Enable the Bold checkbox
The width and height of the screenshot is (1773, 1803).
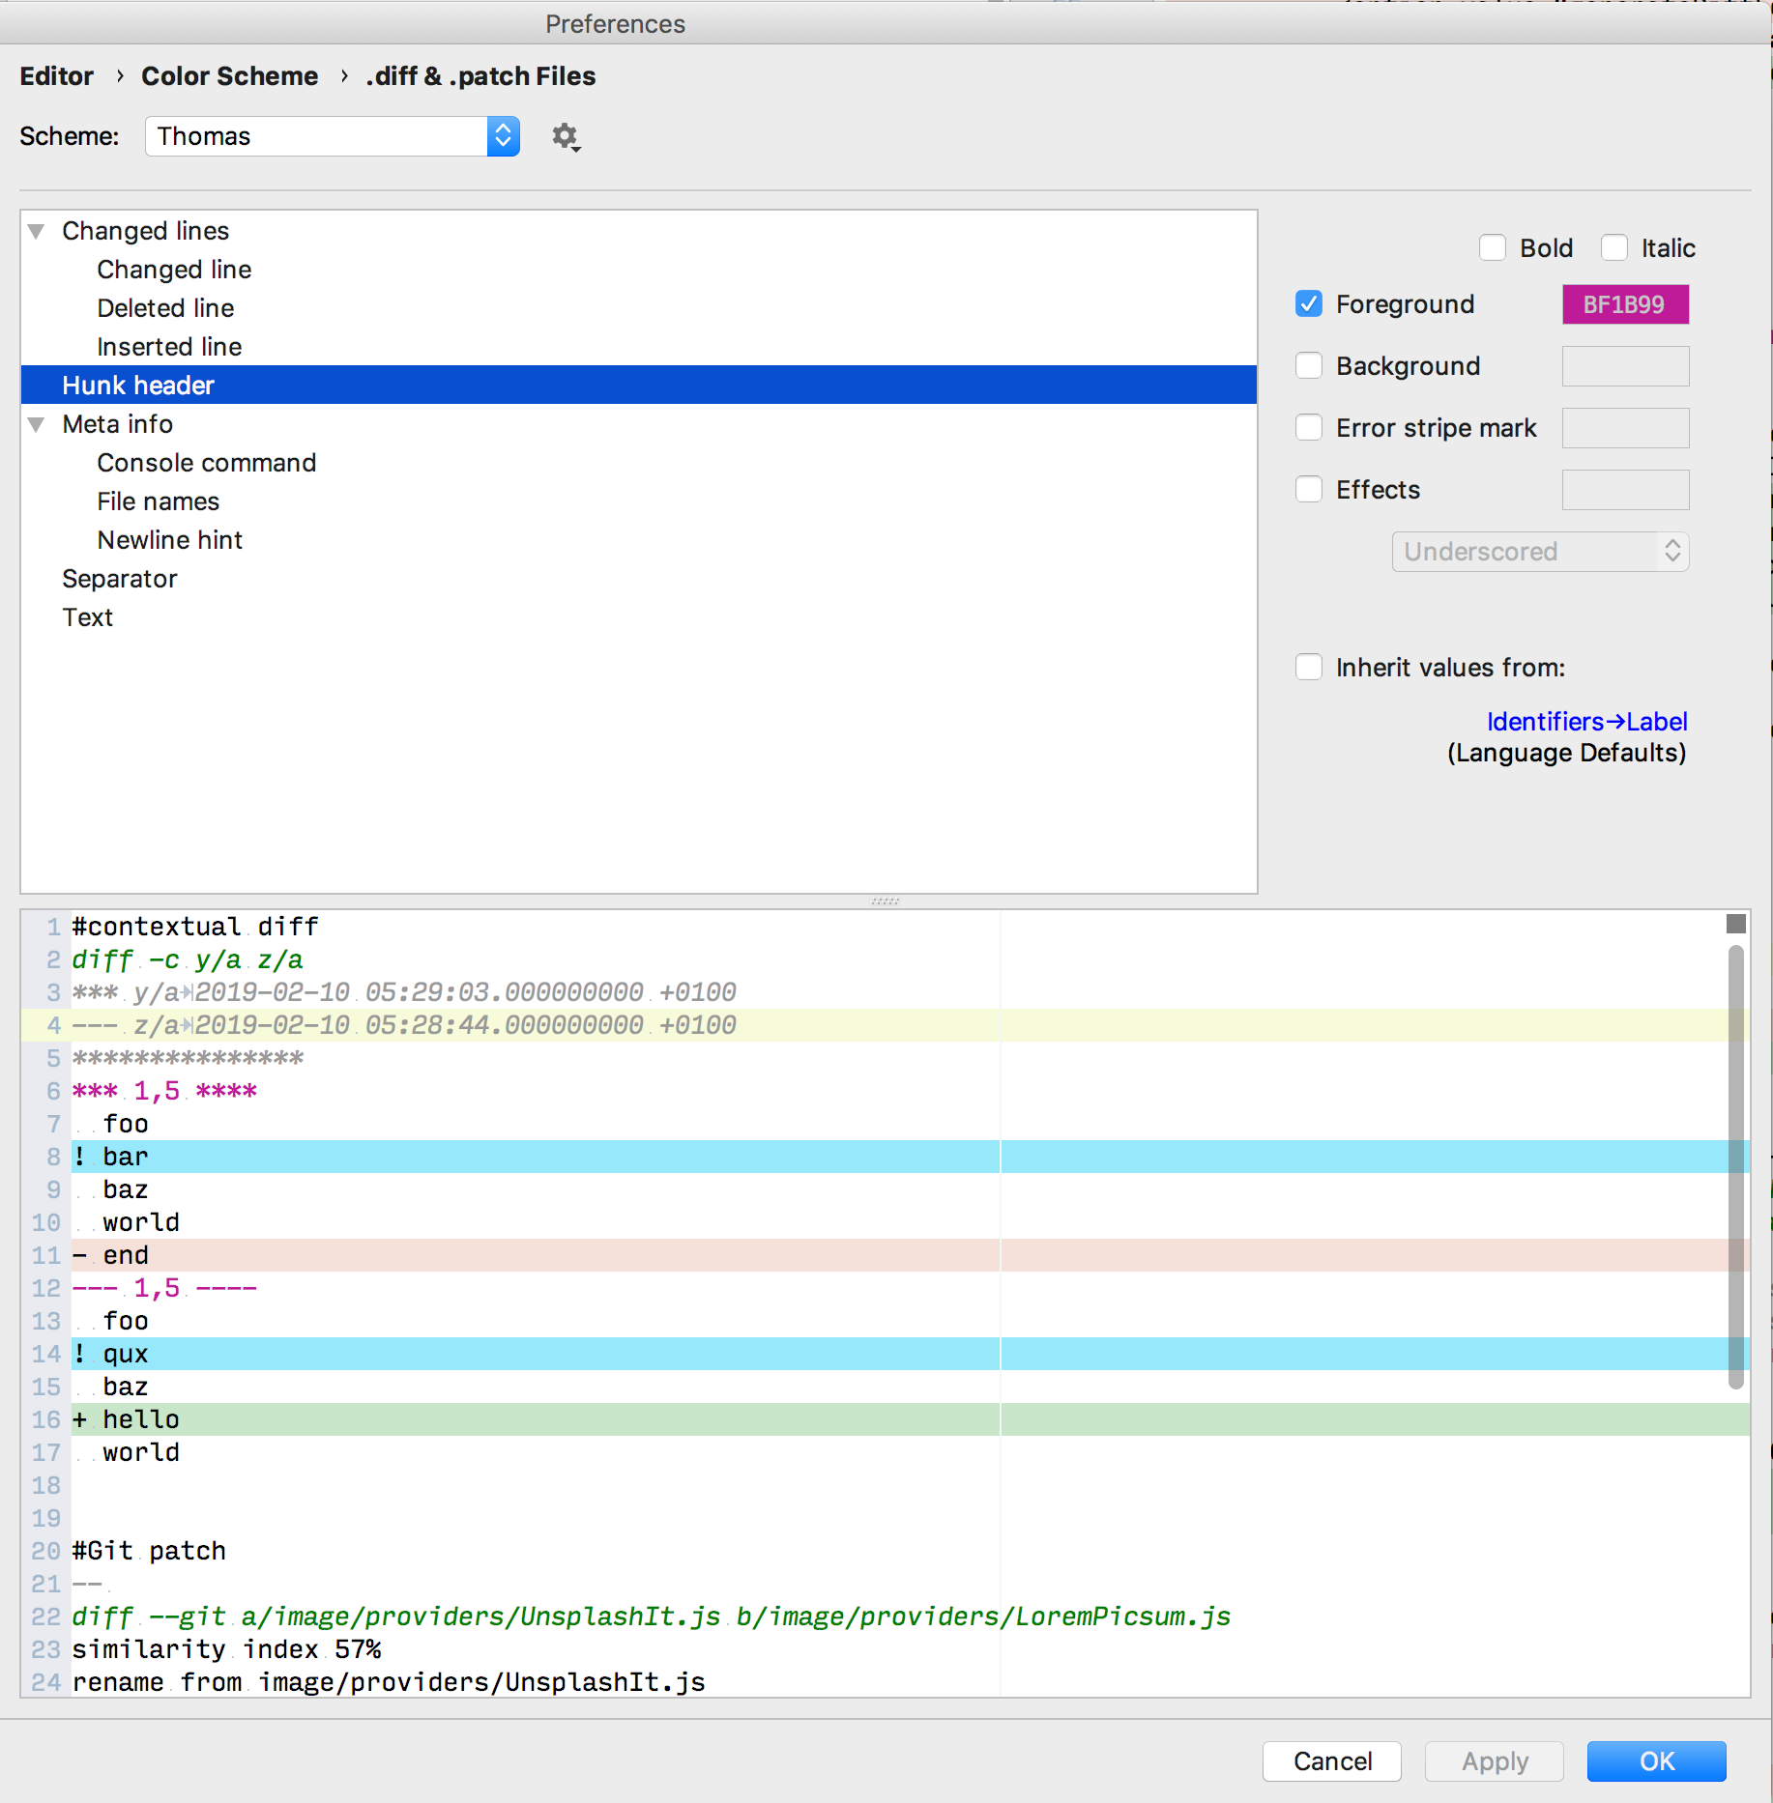[1493, 248]
